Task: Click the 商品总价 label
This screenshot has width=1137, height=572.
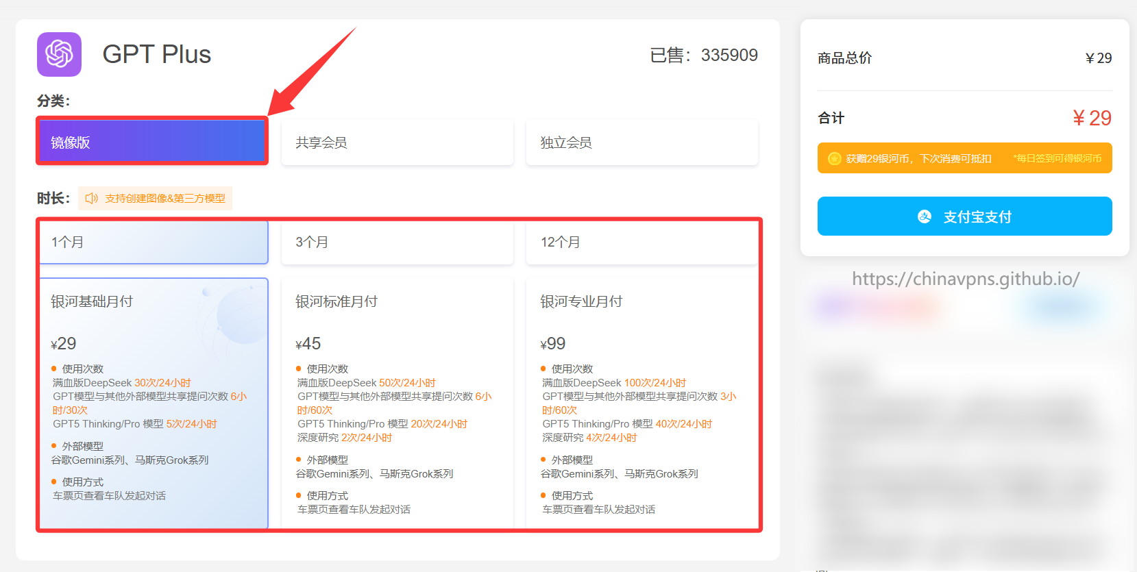Action: pos(844,58)
